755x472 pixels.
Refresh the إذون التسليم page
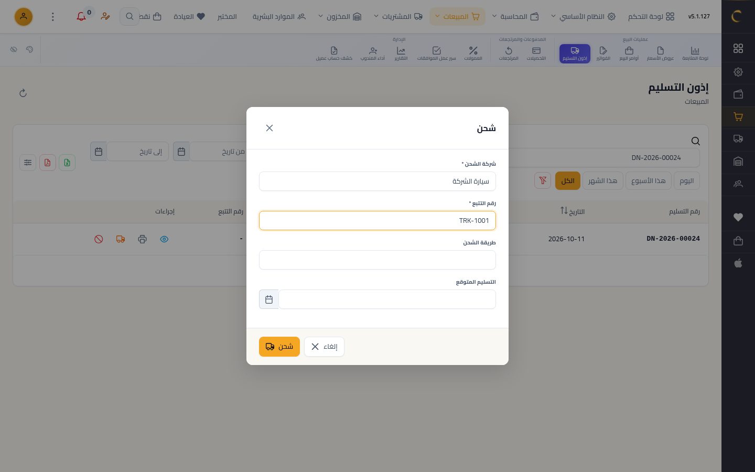[23, 93]
